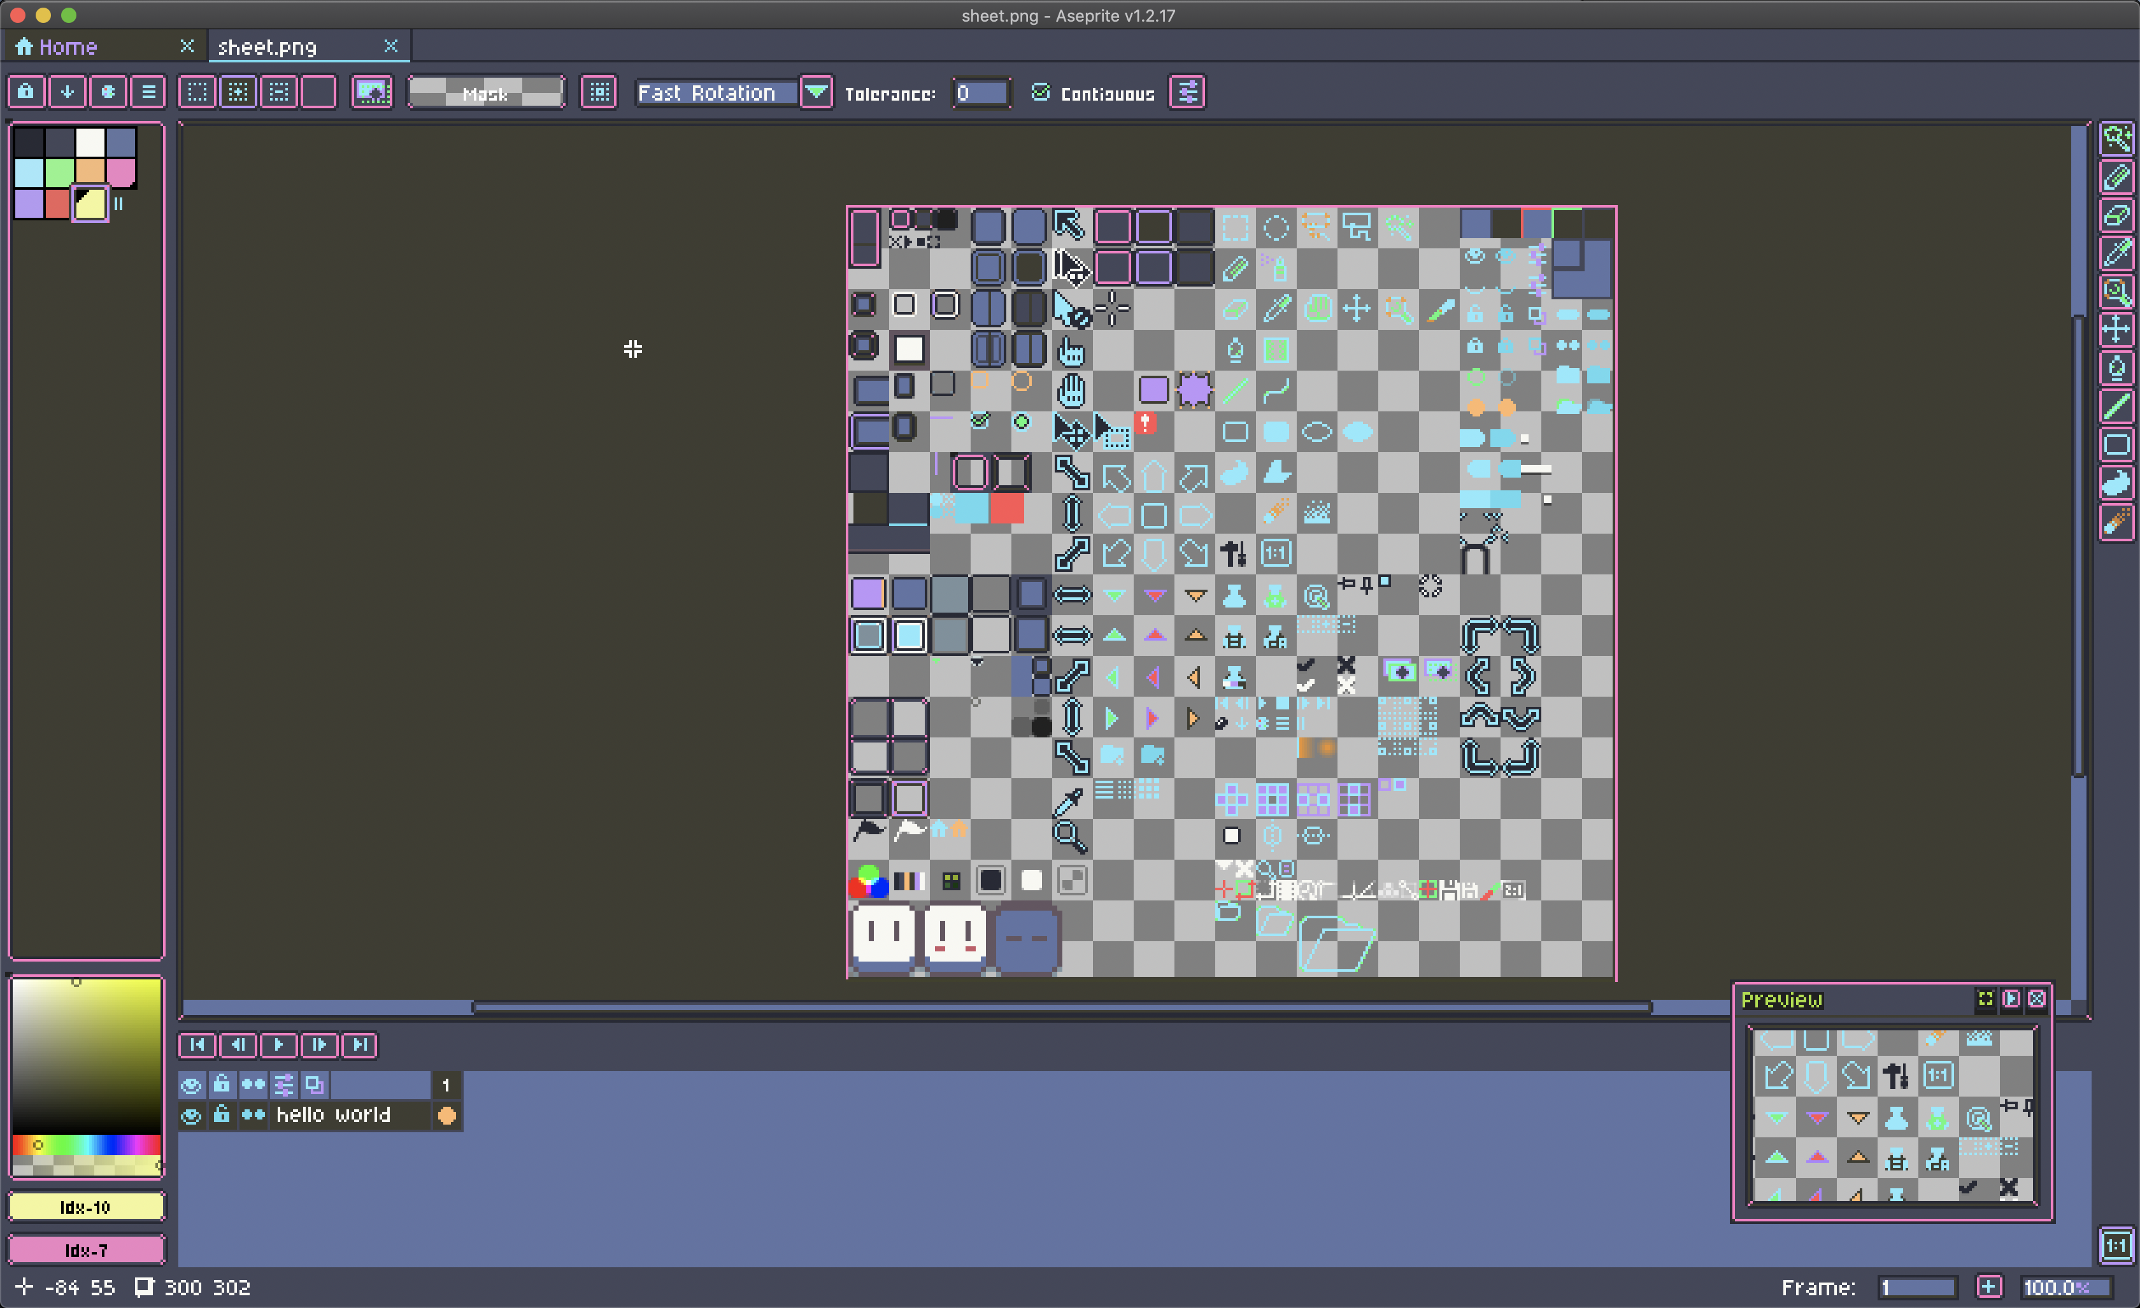Select the Move tool
The height and width of the screenshot is (1308, 2140).
(2116, 330)
